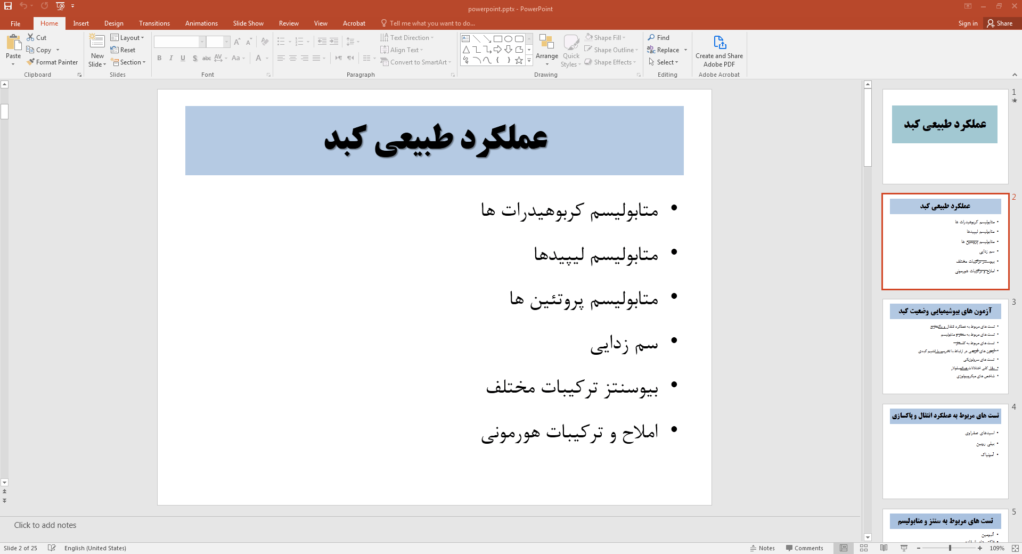Cut the selection with scissors icon

[x=37, y=38]
